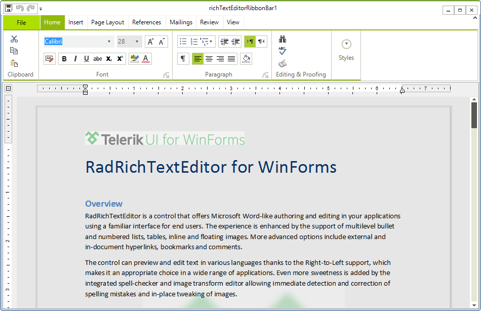Expand the Styles gallery dropdown

[x=346, y=44]
